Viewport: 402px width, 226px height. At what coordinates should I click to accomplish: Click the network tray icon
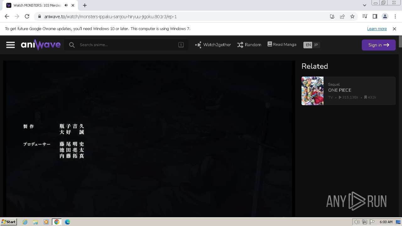[365, 222]
